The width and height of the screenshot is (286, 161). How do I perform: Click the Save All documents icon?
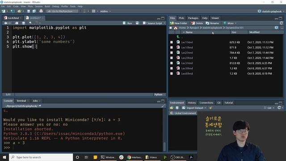pos(34,11)
